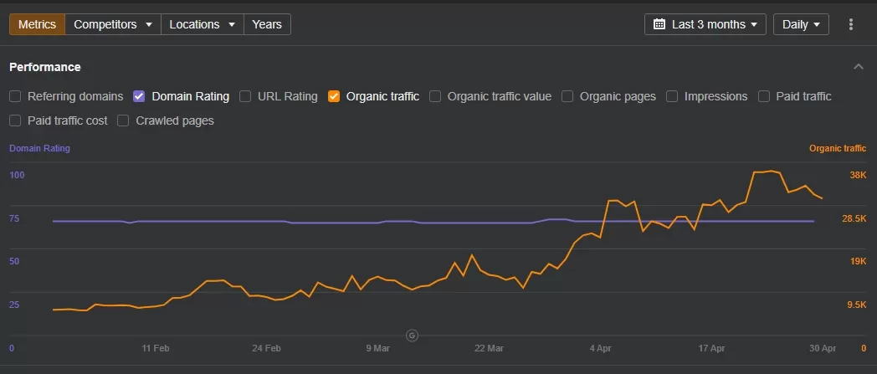The height and width of the screenshot is (374, 877).
Task: Click the Google update marker on timeline
Action: click(413, 336)
